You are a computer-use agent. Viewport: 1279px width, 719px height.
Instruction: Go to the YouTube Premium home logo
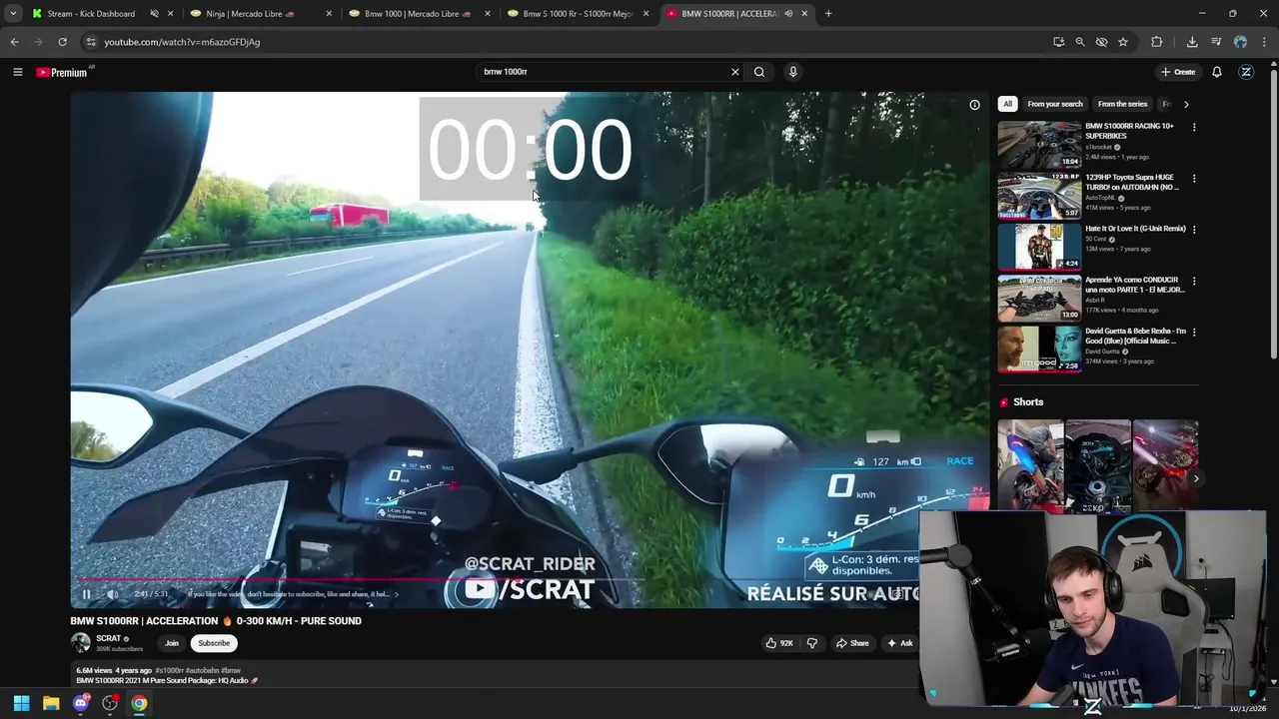(x=62, y=72)
